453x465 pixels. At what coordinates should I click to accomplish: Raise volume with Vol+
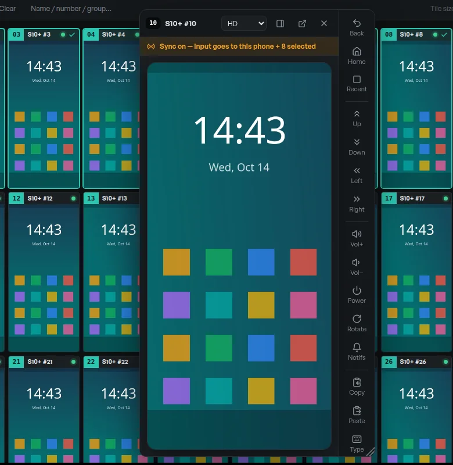click(357, 238)
